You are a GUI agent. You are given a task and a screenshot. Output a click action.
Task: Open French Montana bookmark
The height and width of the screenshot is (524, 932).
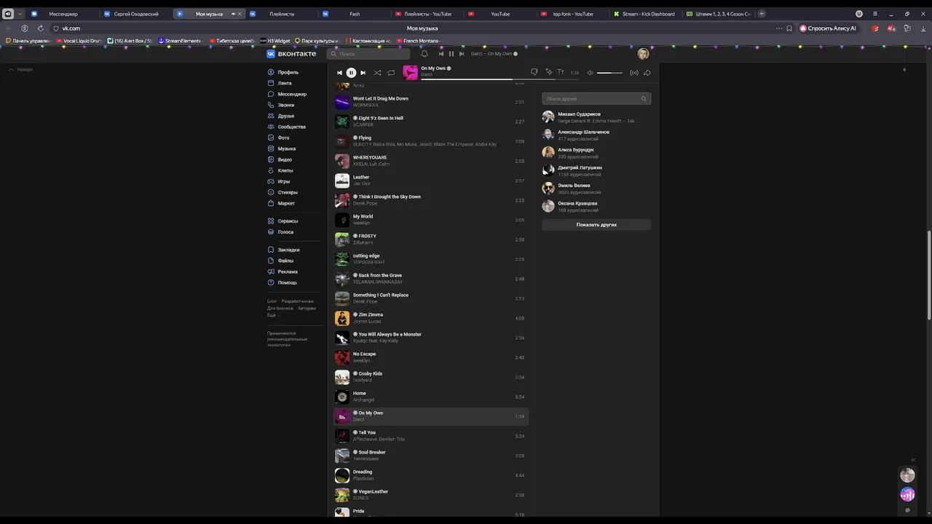click(419, 41)
